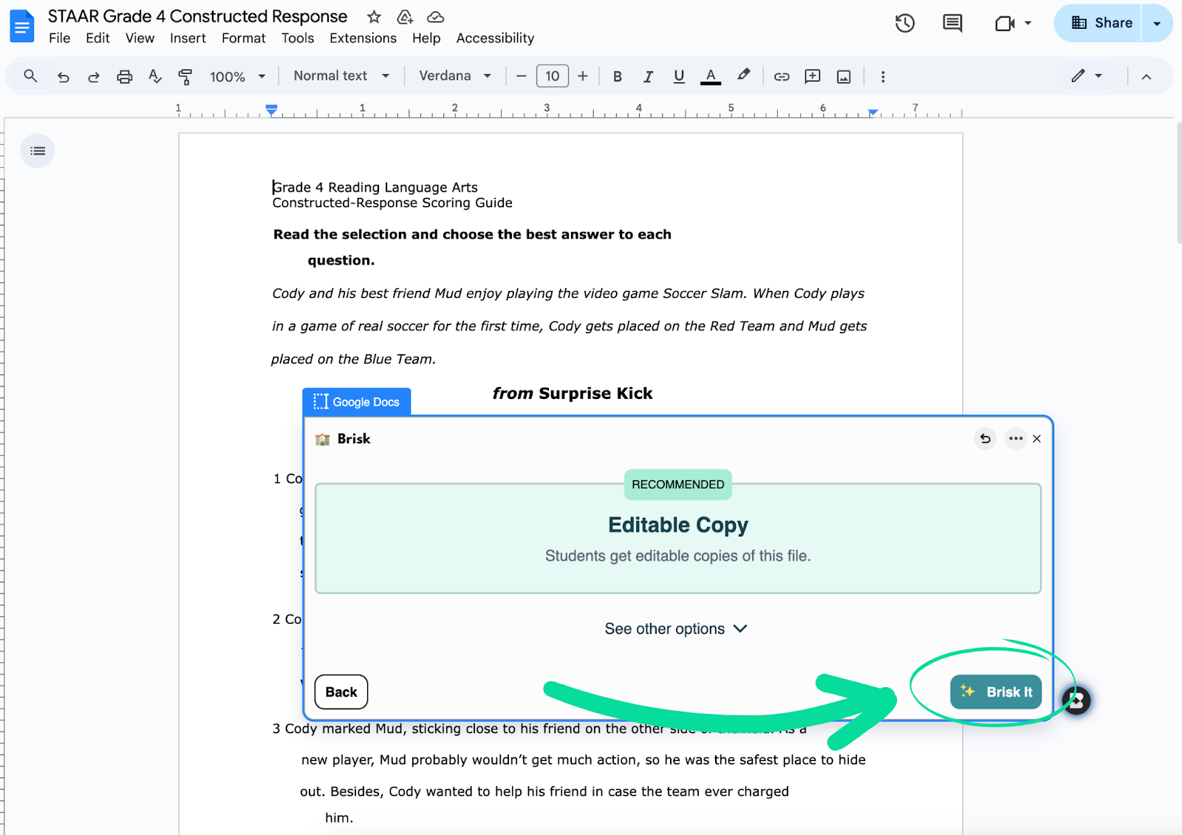Click the Brisk It button
Viewport: 1182px width, 835px height.
pos(996,692)
